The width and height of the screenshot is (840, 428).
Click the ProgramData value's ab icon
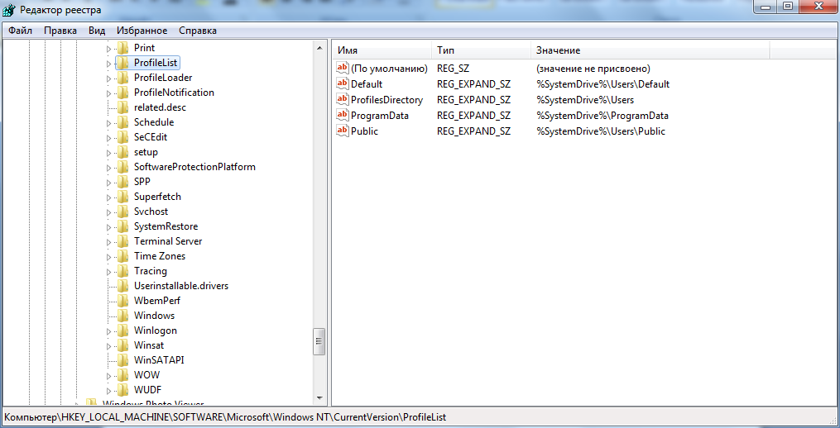pyautogui.click(x=343, y=115)
